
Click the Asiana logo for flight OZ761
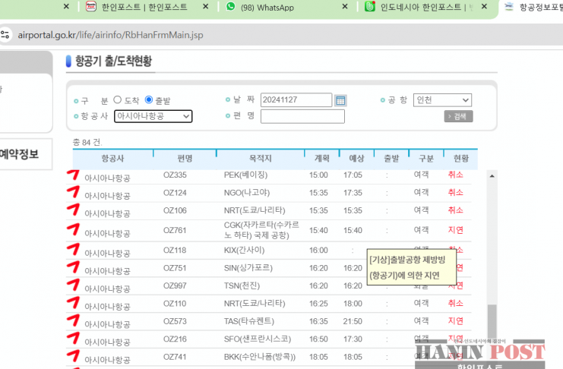point(73,229)
